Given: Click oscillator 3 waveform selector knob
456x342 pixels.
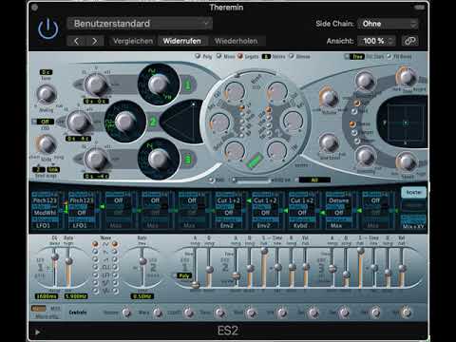Looking at the screenshot, I should click(x=158, y=159).
